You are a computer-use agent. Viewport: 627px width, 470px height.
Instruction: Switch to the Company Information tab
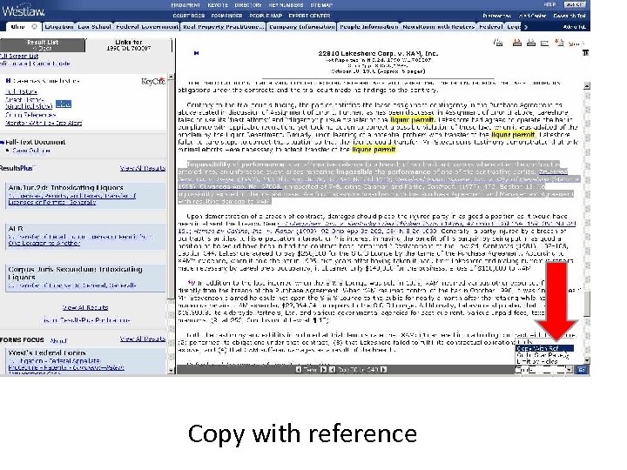point(302,27)
